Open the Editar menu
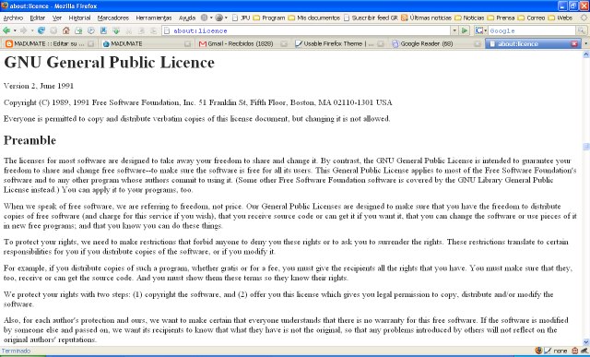590x357 pixels. 37,18
